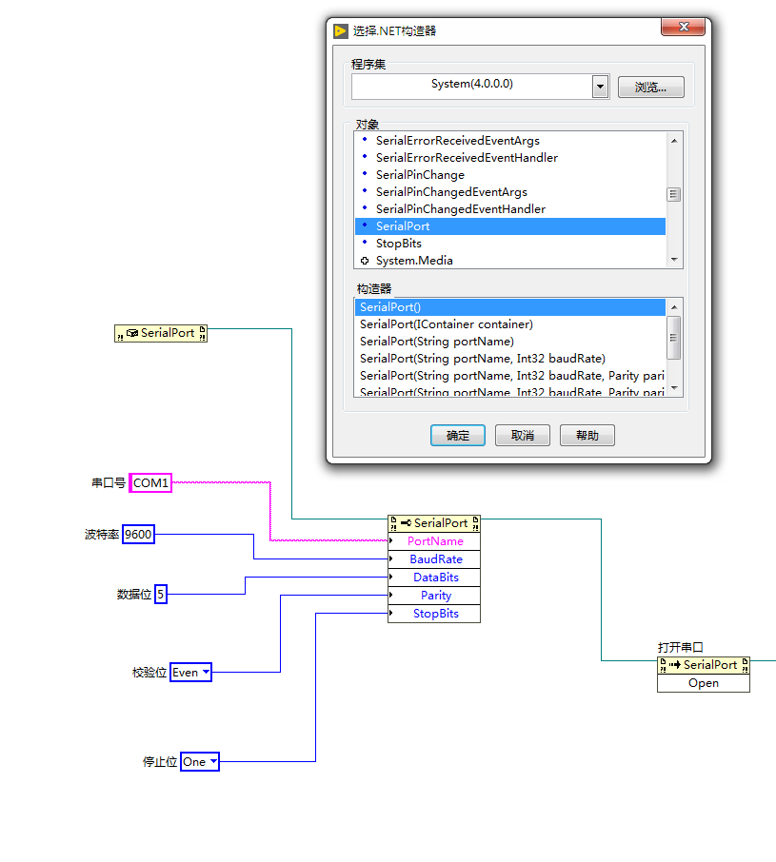The image size is (776, 862).
Task: Select the DataBits property row
Action: pos(434,578)
